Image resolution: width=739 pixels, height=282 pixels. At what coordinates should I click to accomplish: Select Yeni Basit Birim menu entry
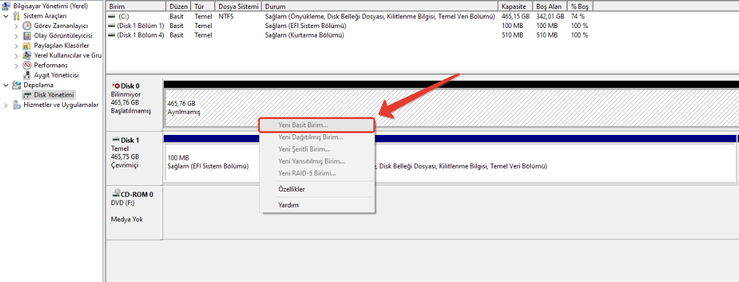coord(303,125)
